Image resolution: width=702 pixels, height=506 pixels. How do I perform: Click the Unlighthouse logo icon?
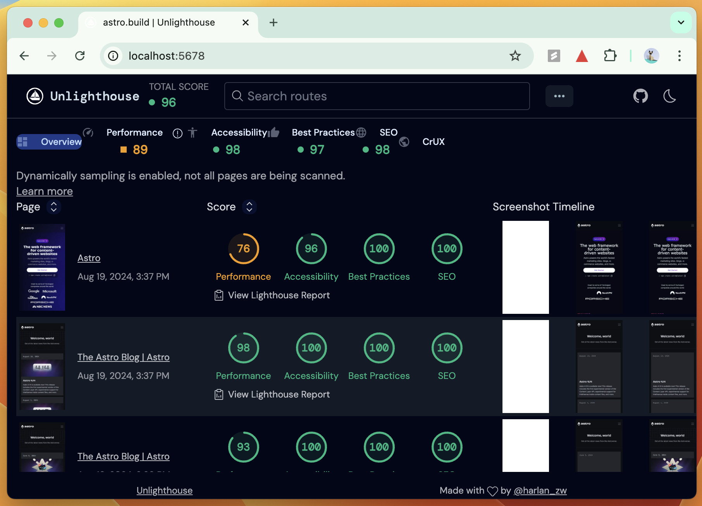pyautogui.click(x=35, y=96)
